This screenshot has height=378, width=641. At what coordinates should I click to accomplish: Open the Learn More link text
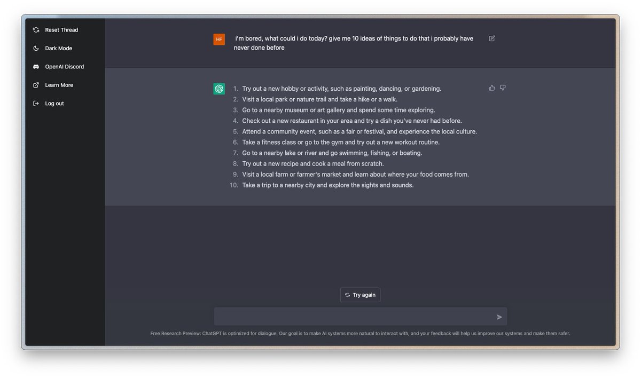(x=59, y=85)
